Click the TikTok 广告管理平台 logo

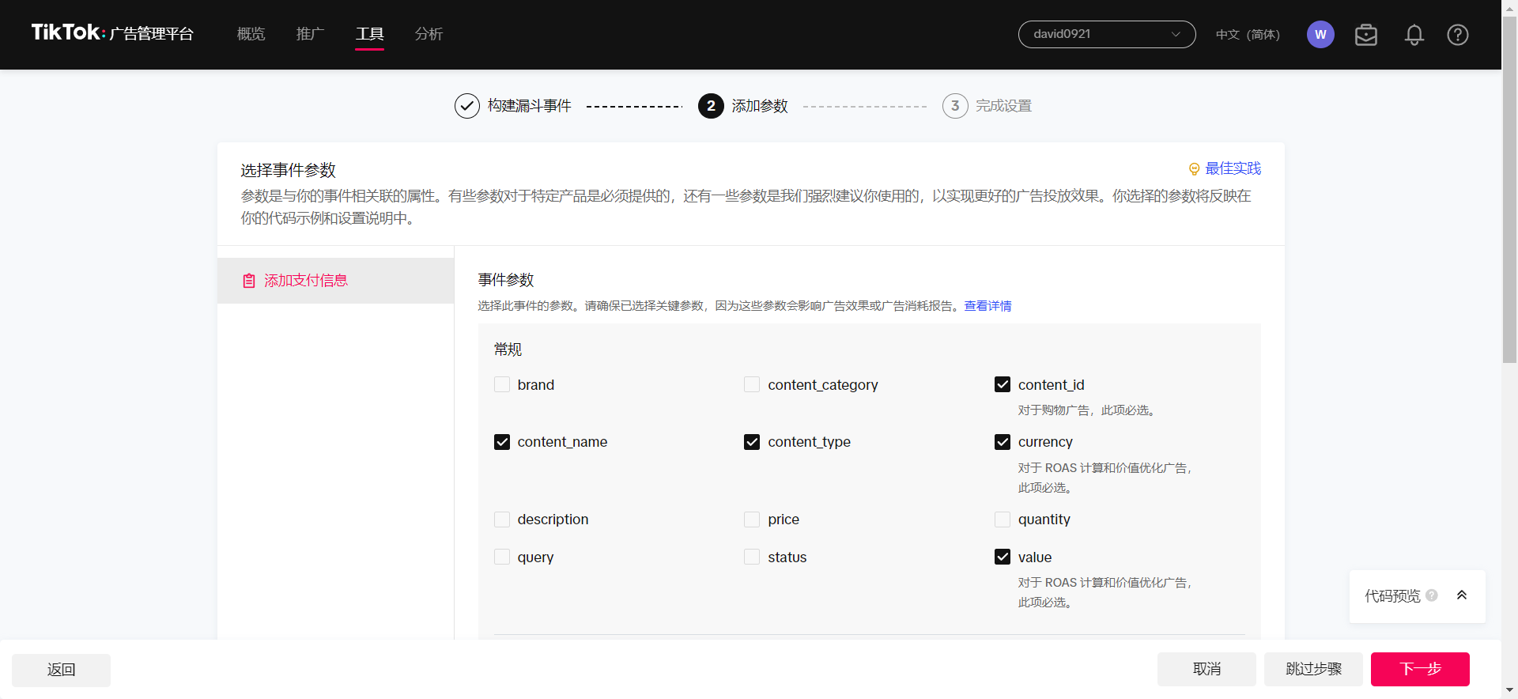112,33
